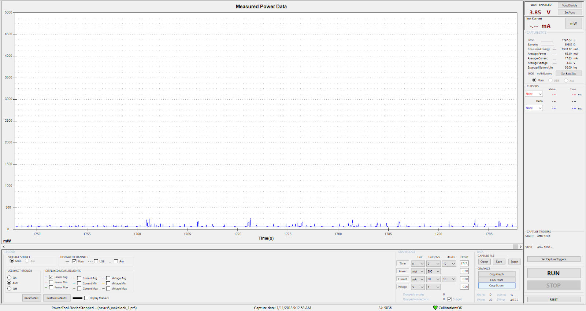Open the Voltage unit V dropdown
586x311 pixels.
pyautogui.click(x=418, y=287)
